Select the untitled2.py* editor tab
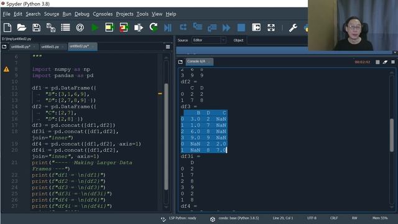Image resolution: width=398 pixels, height=224 pixels. [82, 47]
